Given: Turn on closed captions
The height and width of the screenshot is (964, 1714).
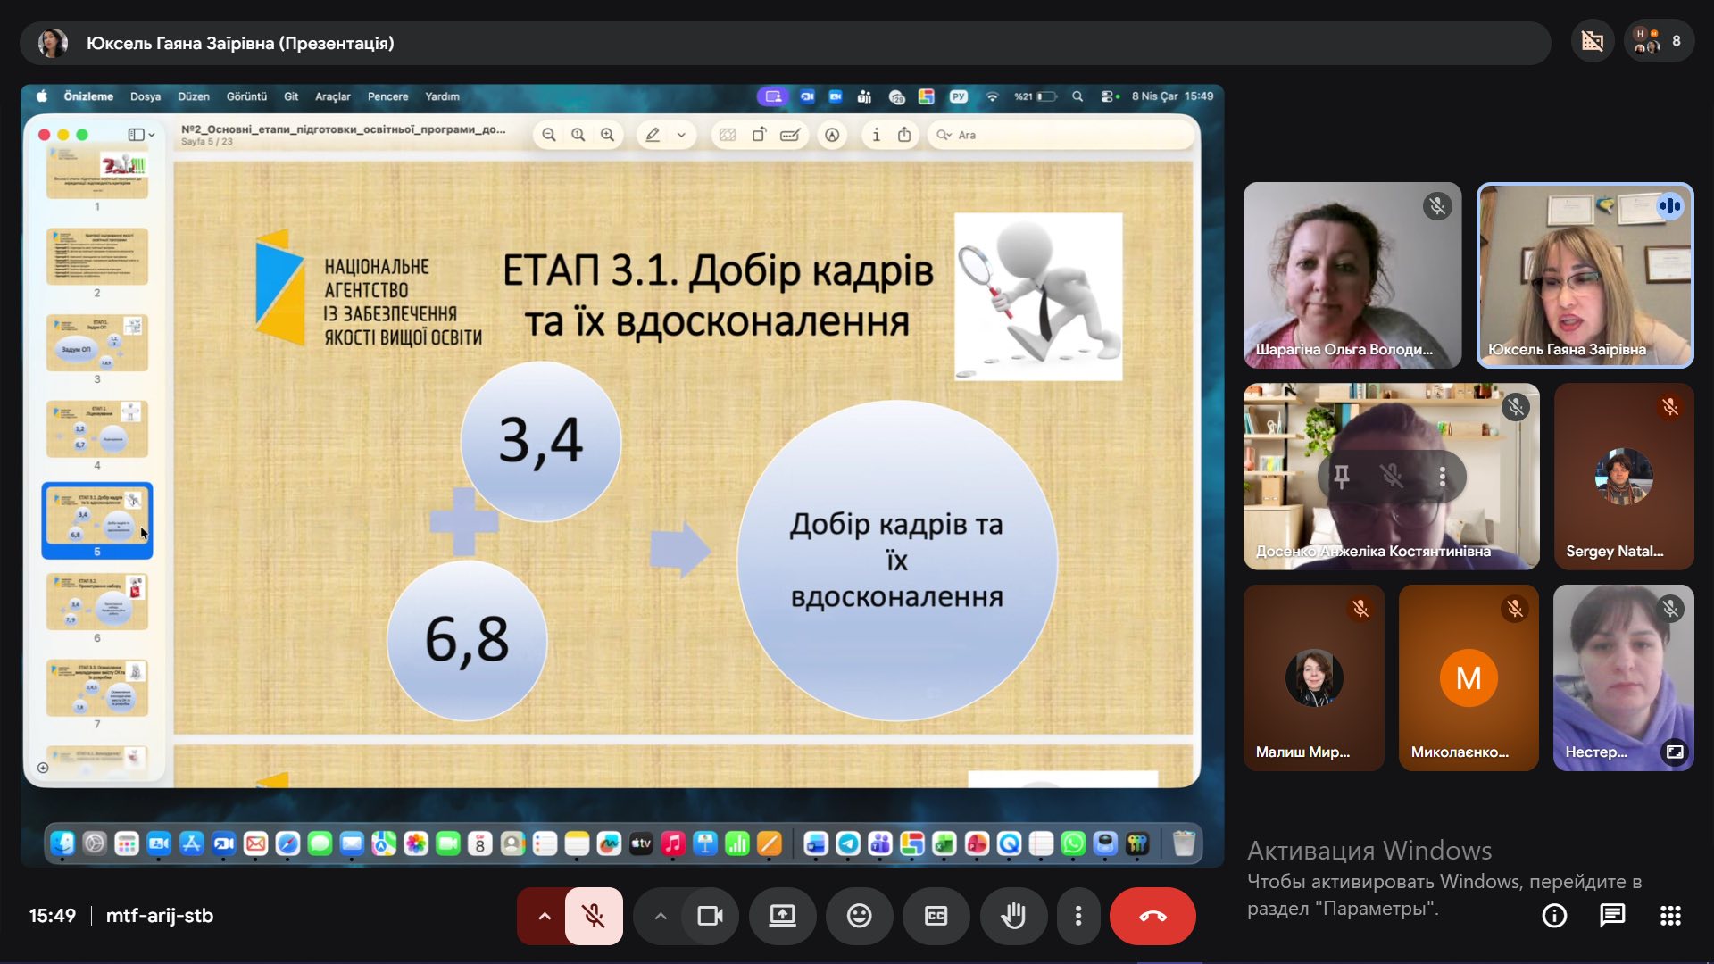Looking at the screenshot, I should (936, 916).
